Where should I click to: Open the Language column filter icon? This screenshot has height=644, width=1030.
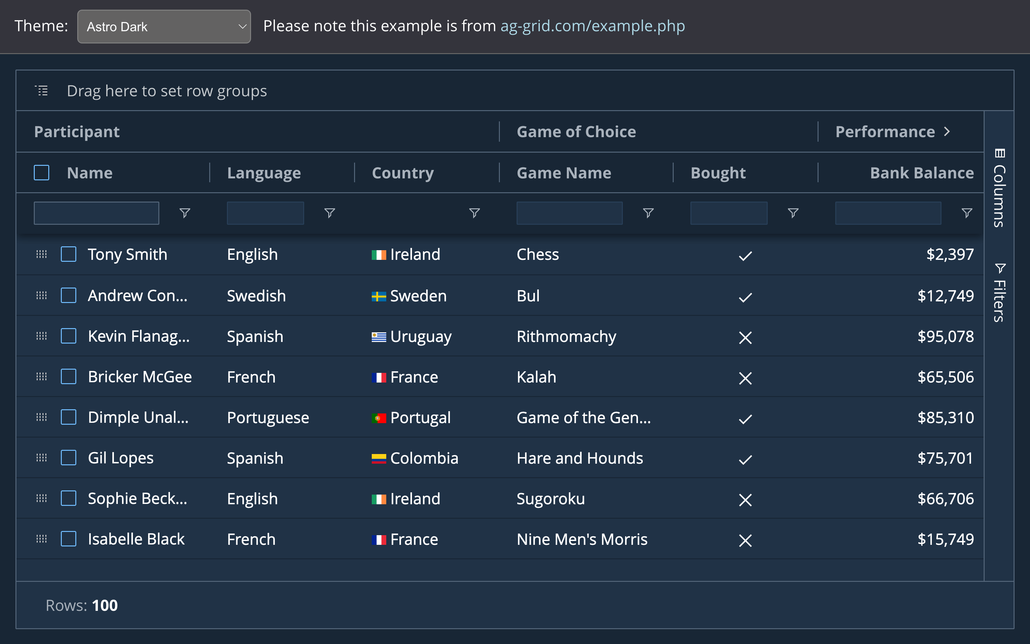[329, 213]
